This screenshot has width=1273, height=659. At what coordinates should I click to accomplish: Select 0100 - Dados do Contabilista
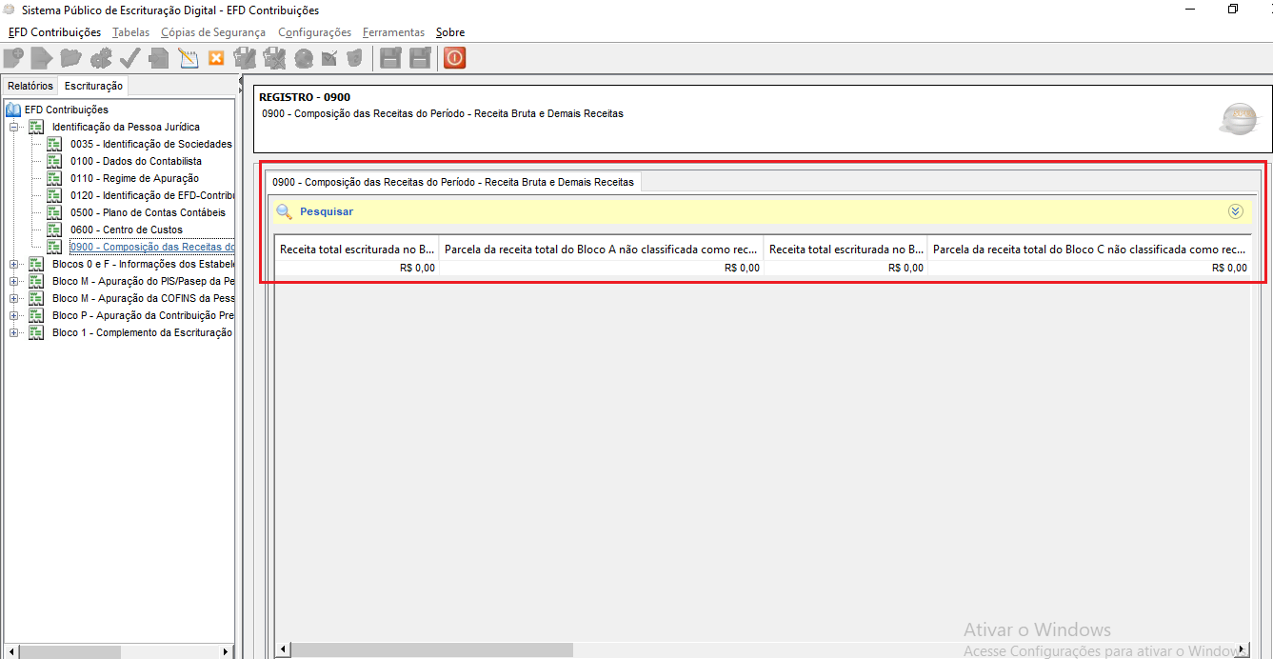(135, 161)
